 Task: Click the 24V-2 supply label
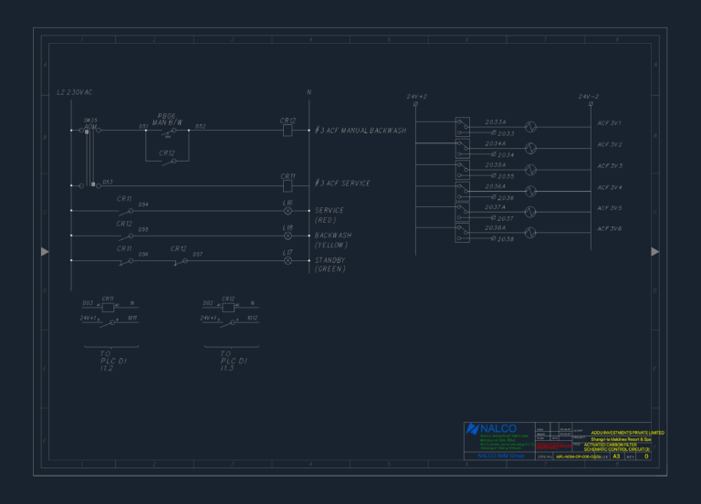pyautogui.click(x=589, y=97)
